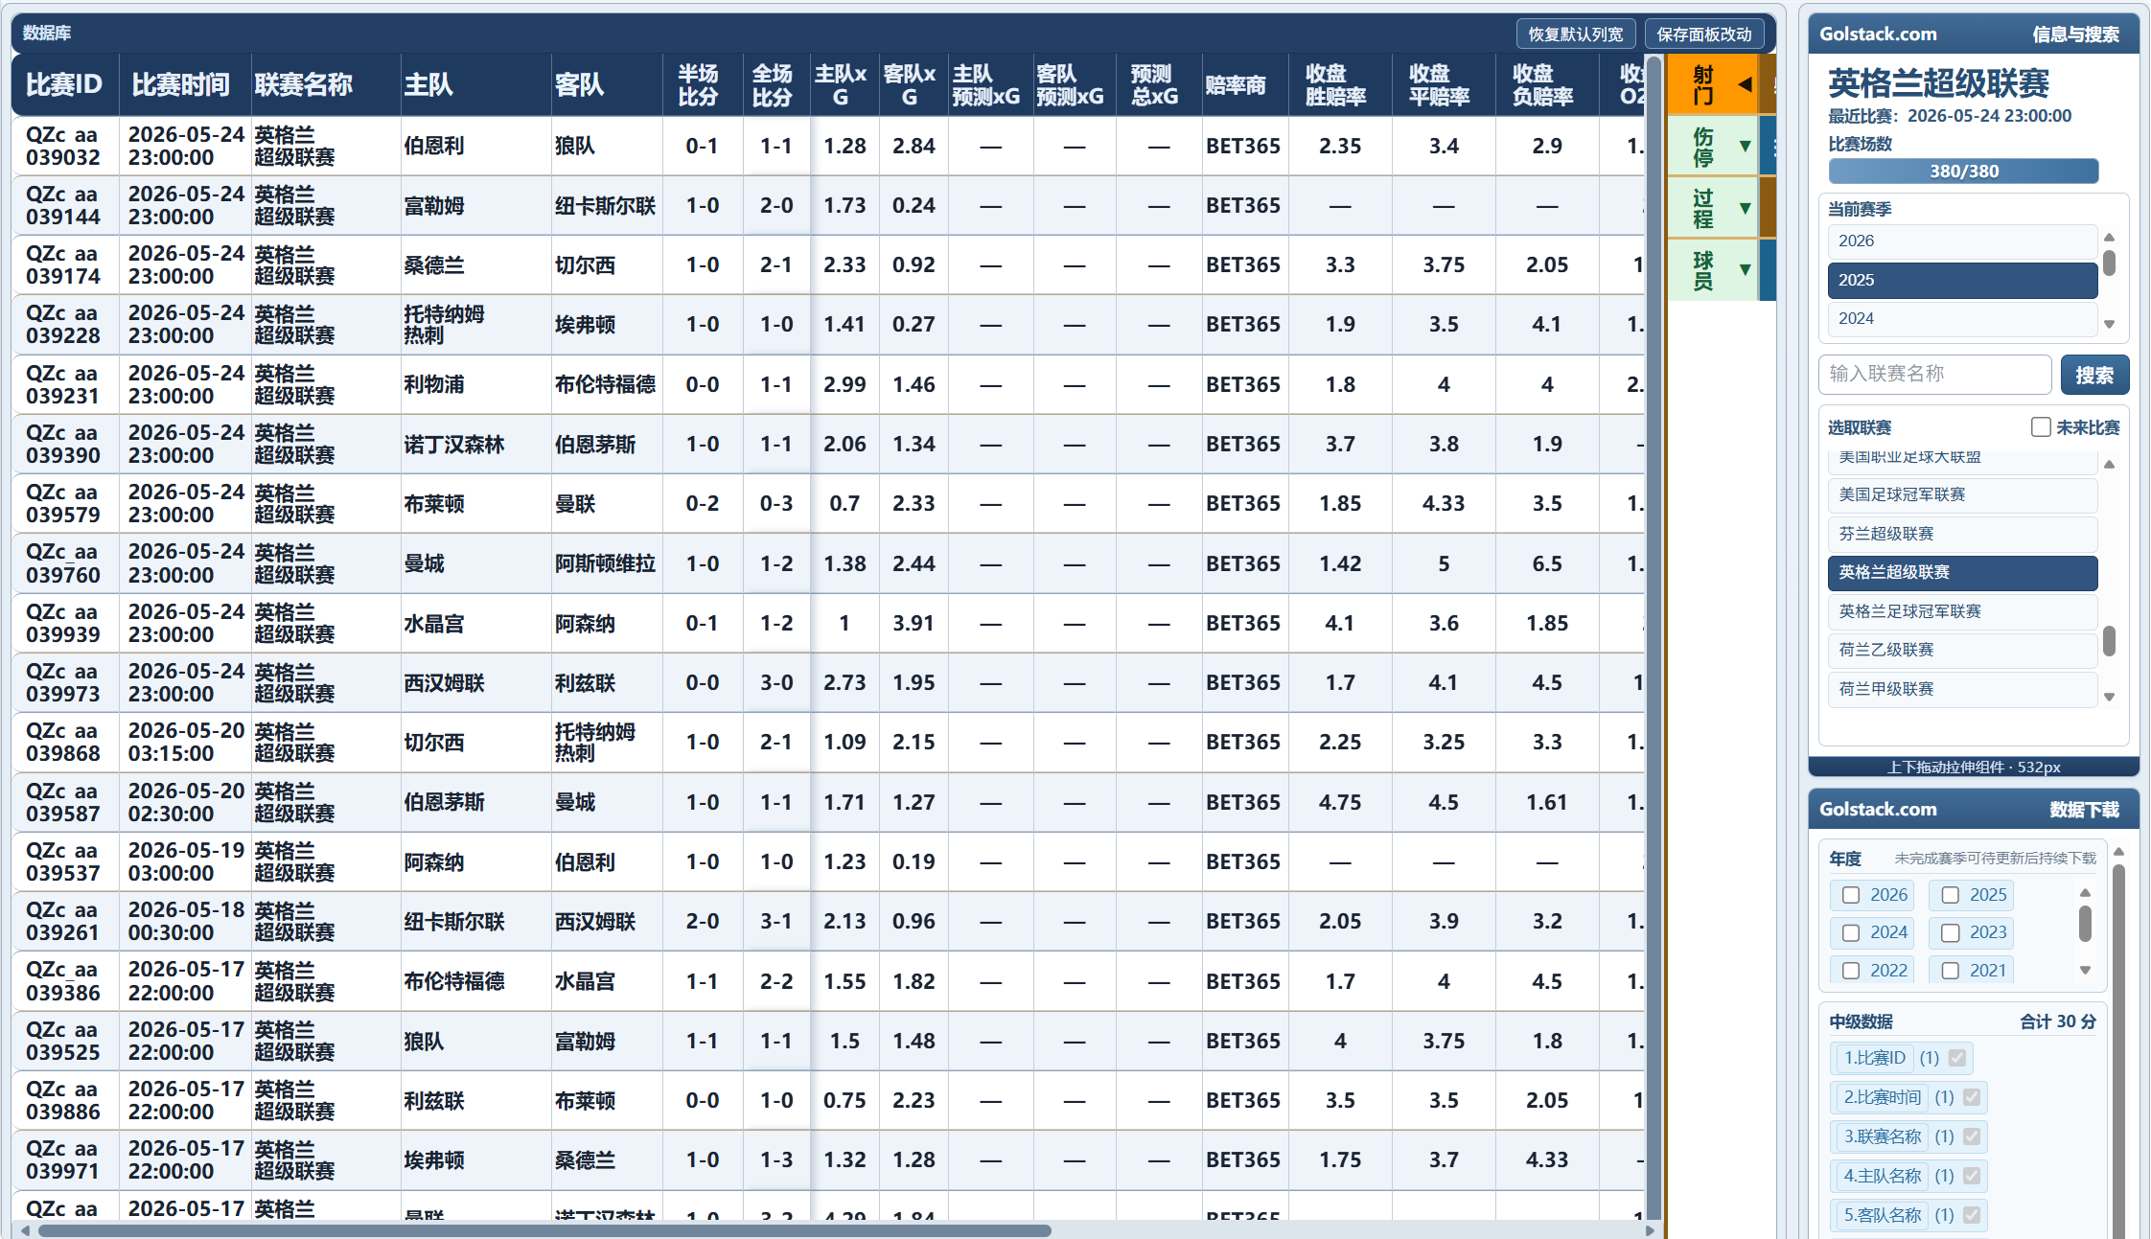This screenshot has width=2151, height=1239.
Task: Toggle the checkbox beside 1.比赛ID
Action: [1957, 1058]
